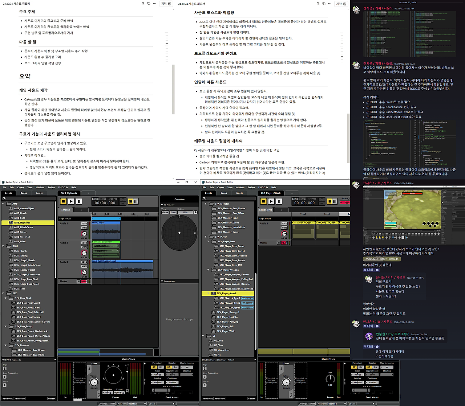
Task: Select SFX_Player_Parrying in right event browser
Action: pos(227,321)
